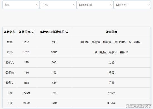Expand the Mate 40 model dropdown
Viewport: 153px width, 109px height.
pyautogui.click(x=132, y=5)
